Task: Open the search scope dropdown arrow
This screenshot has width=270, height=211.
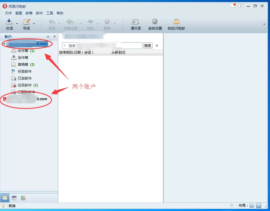Action: [65, 46]
